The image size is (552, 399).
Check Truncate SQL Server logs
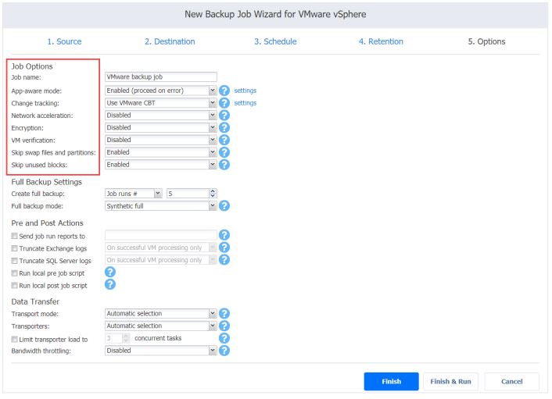[14, 261]
